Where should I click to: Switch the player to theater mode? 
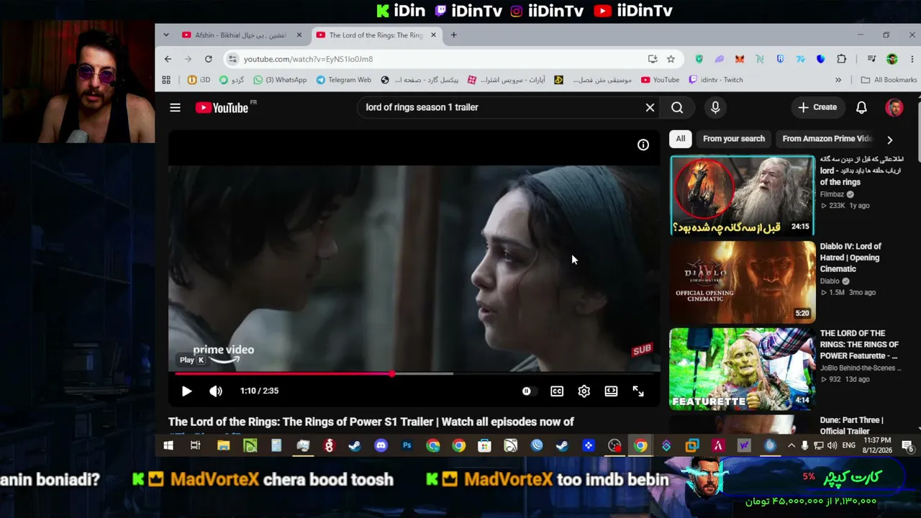click(611, 391)
